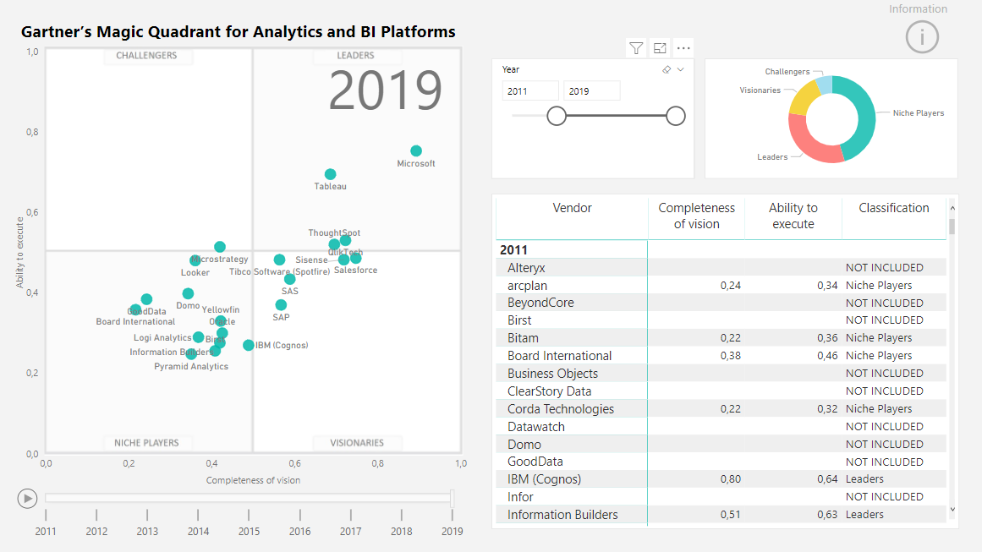
Task: Click the table vertical scrollbar thumb
Action: click(x=952, y=226)
